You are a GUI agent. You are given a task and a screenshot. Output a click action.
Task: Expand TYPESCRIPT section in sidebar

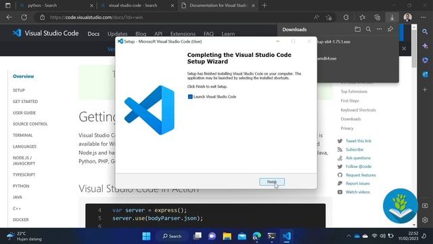click(x=24, y=175)
